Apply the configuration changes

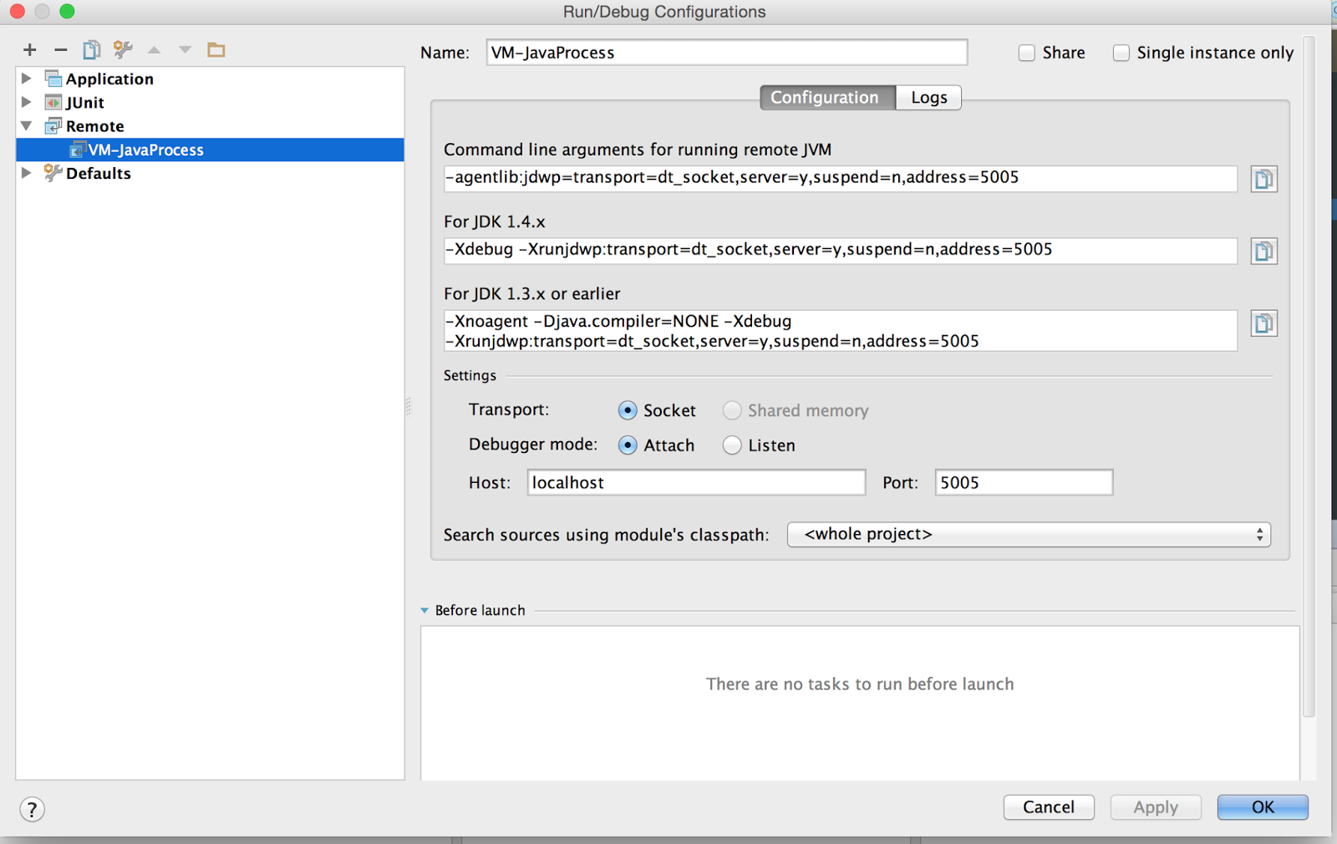coord(1156,807)
